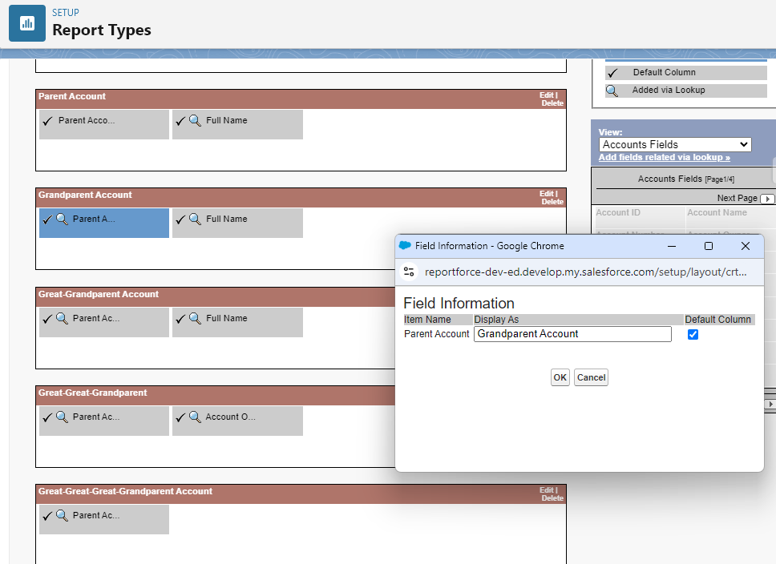Click the site information icon in dialog address bar
This screenshot has width=776, height=564.
coord(409,272)
